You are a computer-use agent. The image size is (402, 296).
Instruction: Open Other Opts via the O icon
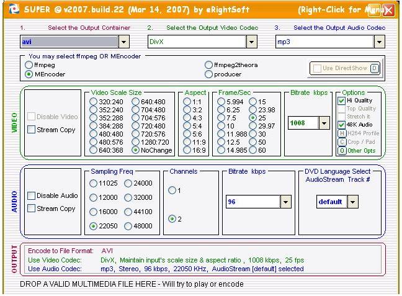342,151
